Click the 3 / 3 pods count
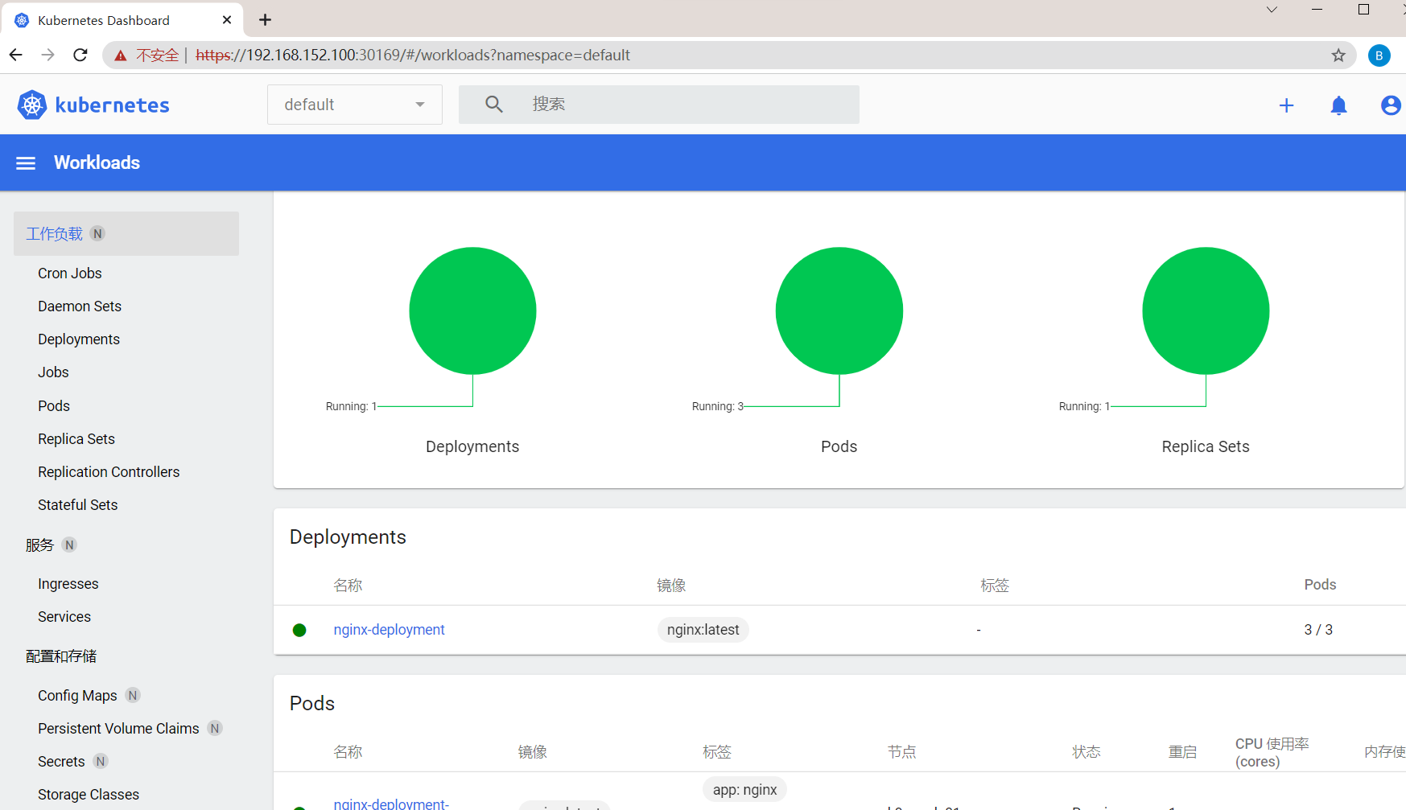Viewport: 1406px width, 810px height. [x=1318, y=630]
